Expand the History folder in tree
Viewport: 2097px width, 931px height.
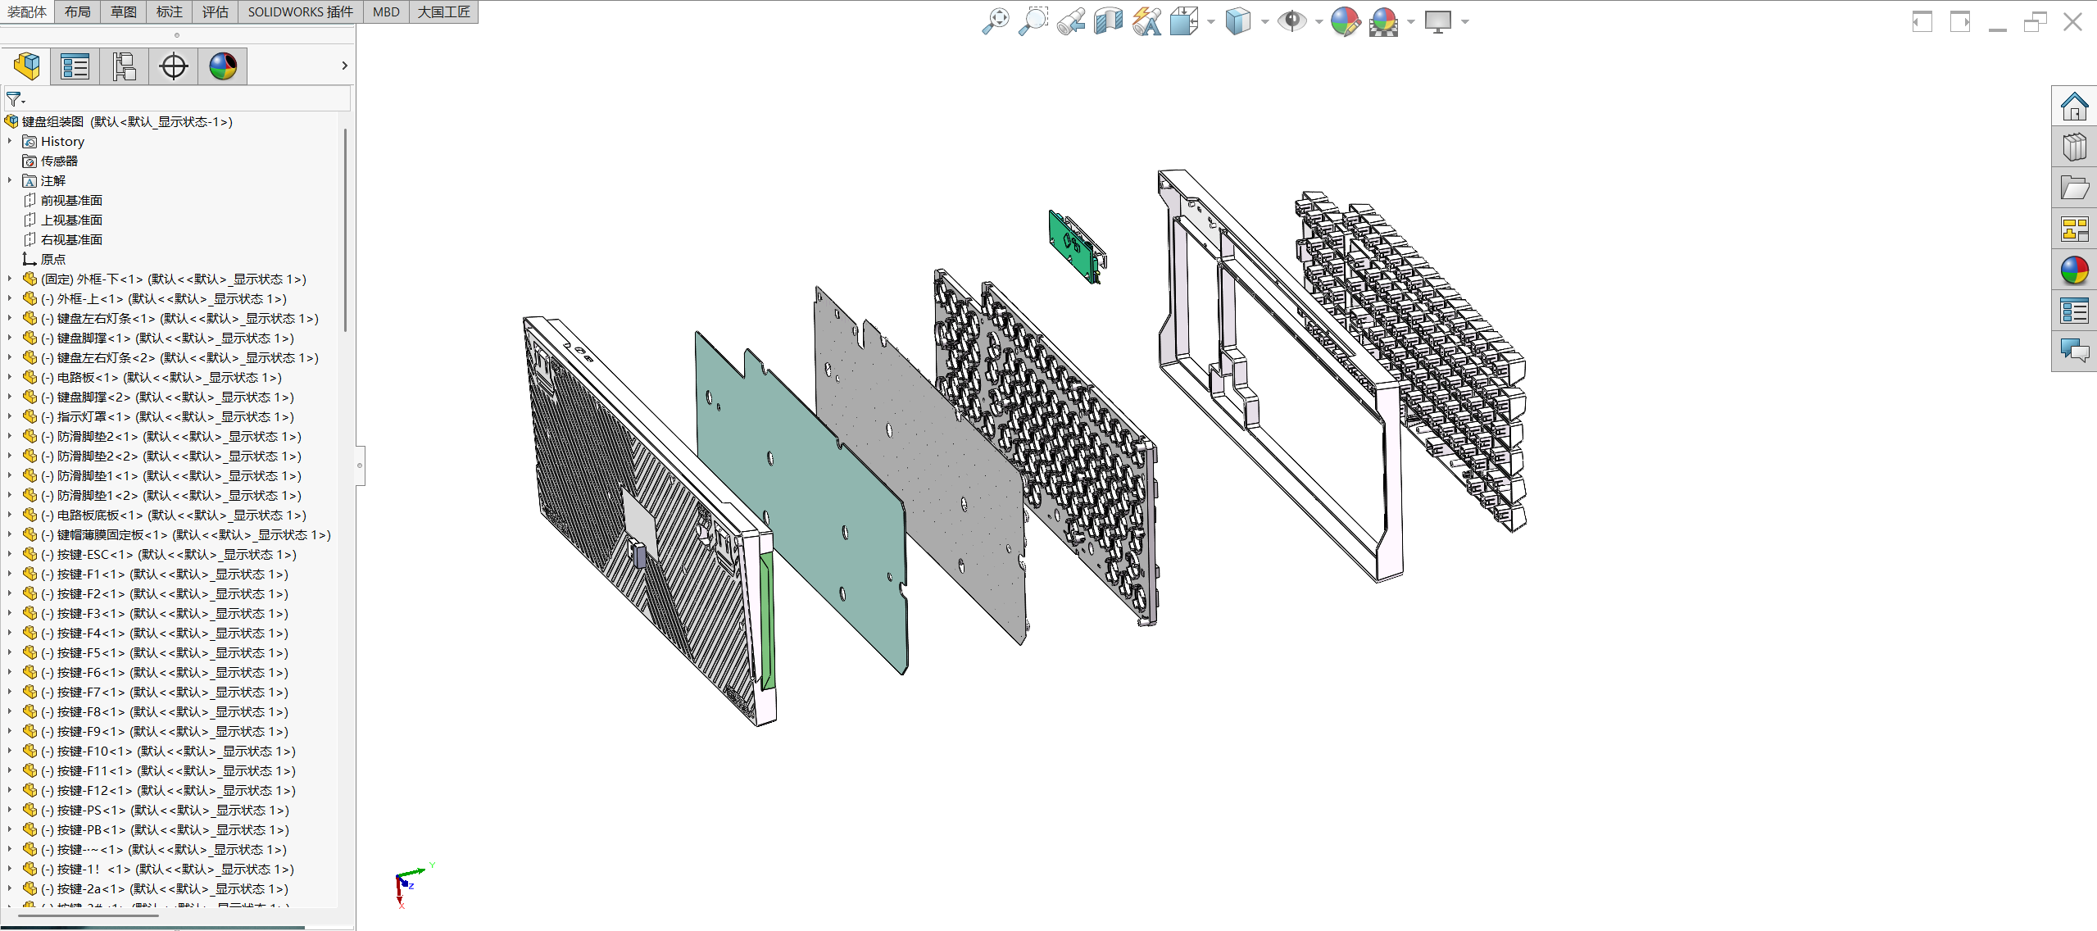coord(10,141)
